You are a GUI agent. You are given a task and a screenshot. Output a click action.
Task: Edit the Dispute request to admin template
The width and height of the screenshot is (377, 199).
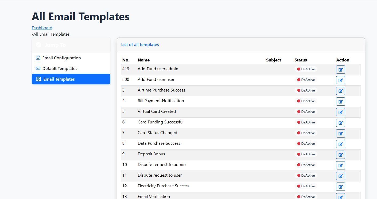click(x=340, y=165)
